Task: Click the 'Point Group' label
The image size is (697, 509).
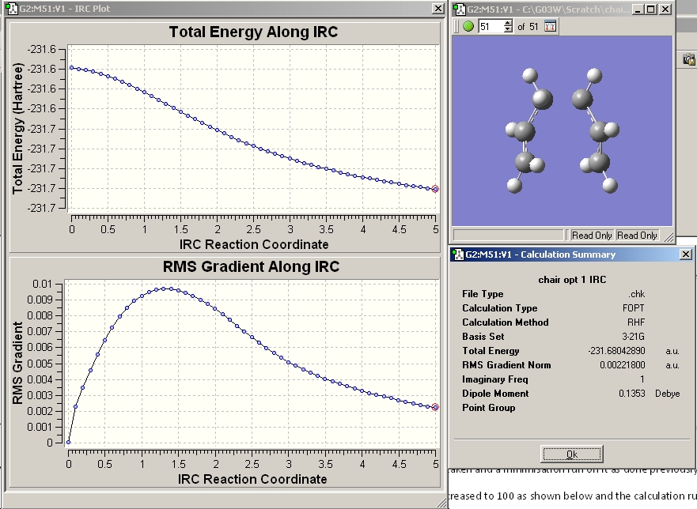Action: tap(488, 408)
